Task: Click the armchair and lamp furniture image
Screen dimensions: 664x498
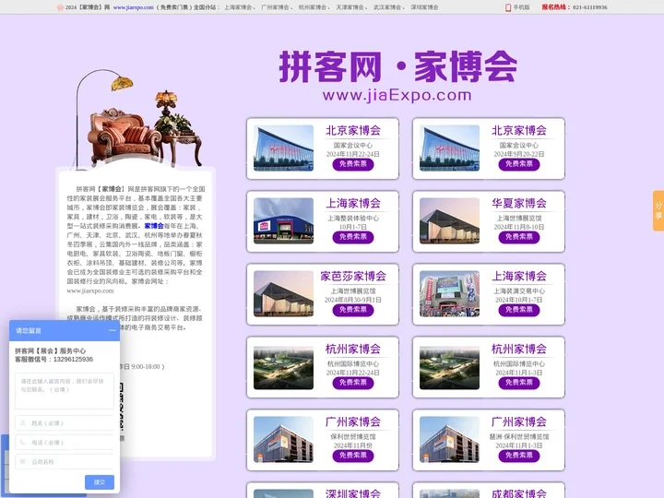Action: tap(140, 119)
